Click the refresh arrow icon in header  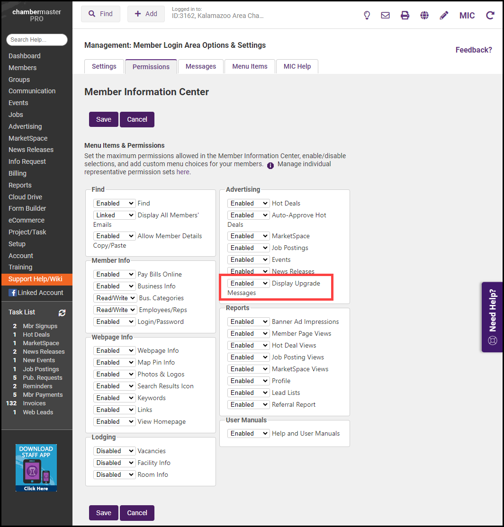coord(490,15)
